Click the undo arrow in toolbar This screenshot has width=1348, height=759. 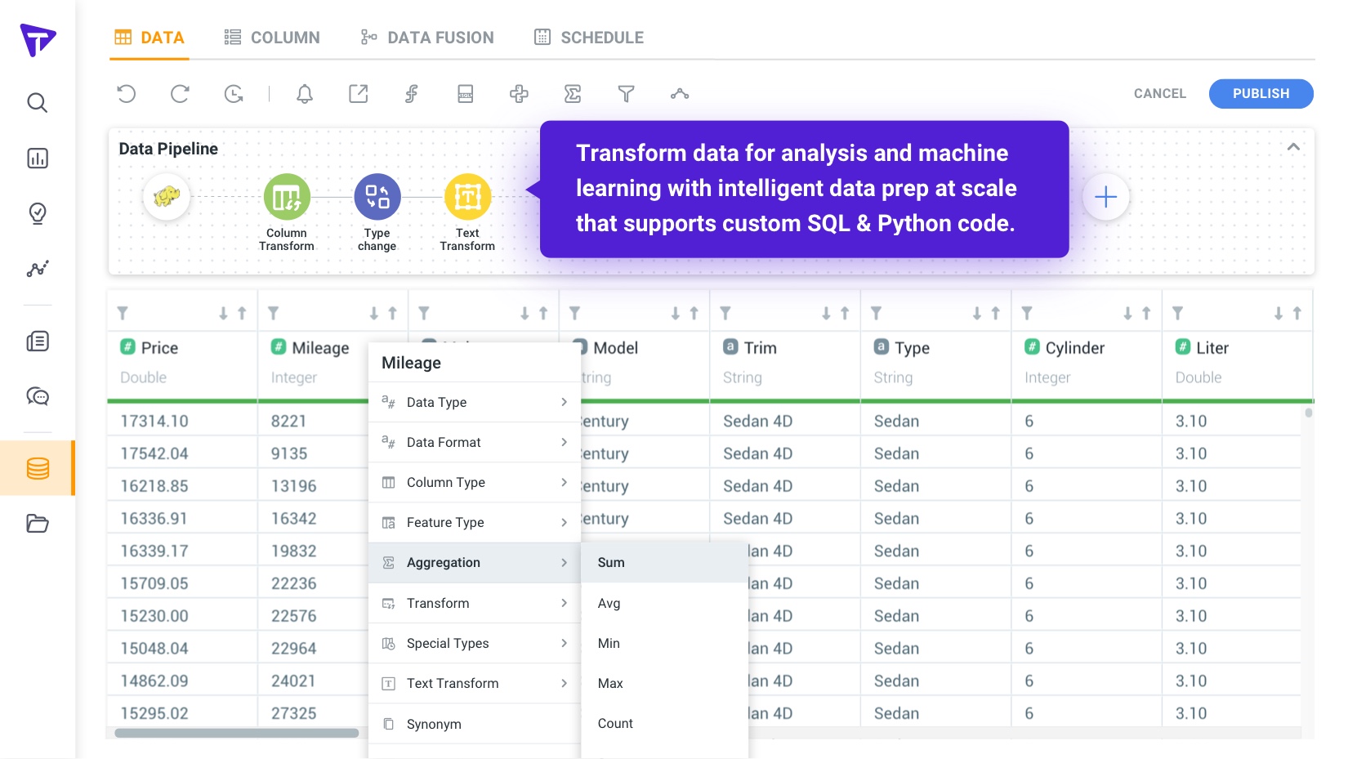(x=126, y=94)
